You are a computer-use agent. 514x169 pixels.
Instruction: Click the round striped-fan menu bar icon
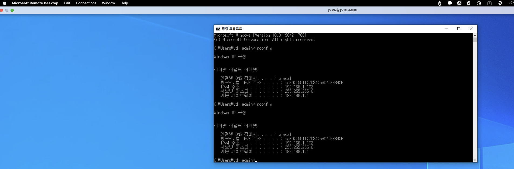pyautogui.click(x=459, y=3)
